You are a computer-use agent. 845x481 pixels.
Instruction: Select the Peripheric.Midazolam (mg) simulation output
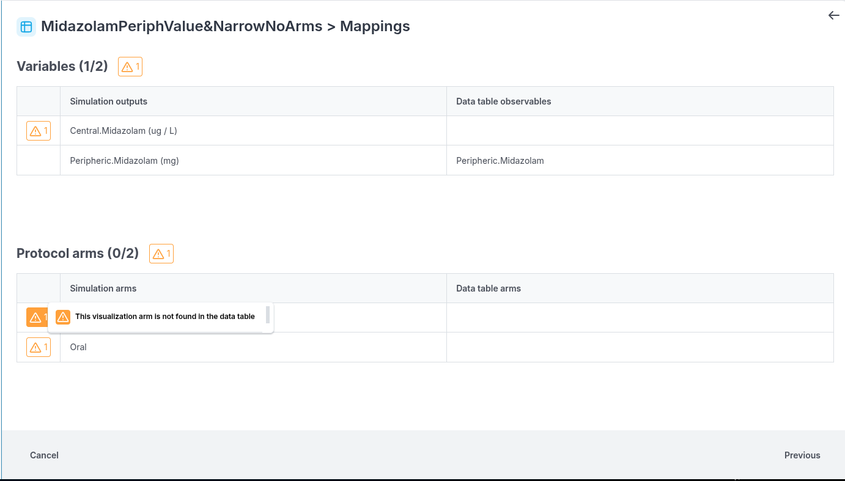tap(124, 161)
